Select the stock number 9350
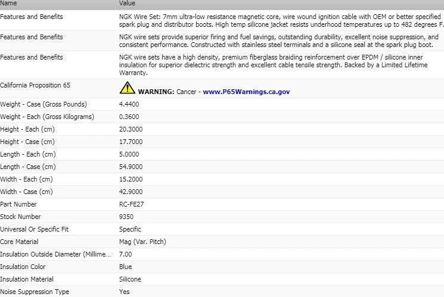444x297 pixels. (126, 217)
